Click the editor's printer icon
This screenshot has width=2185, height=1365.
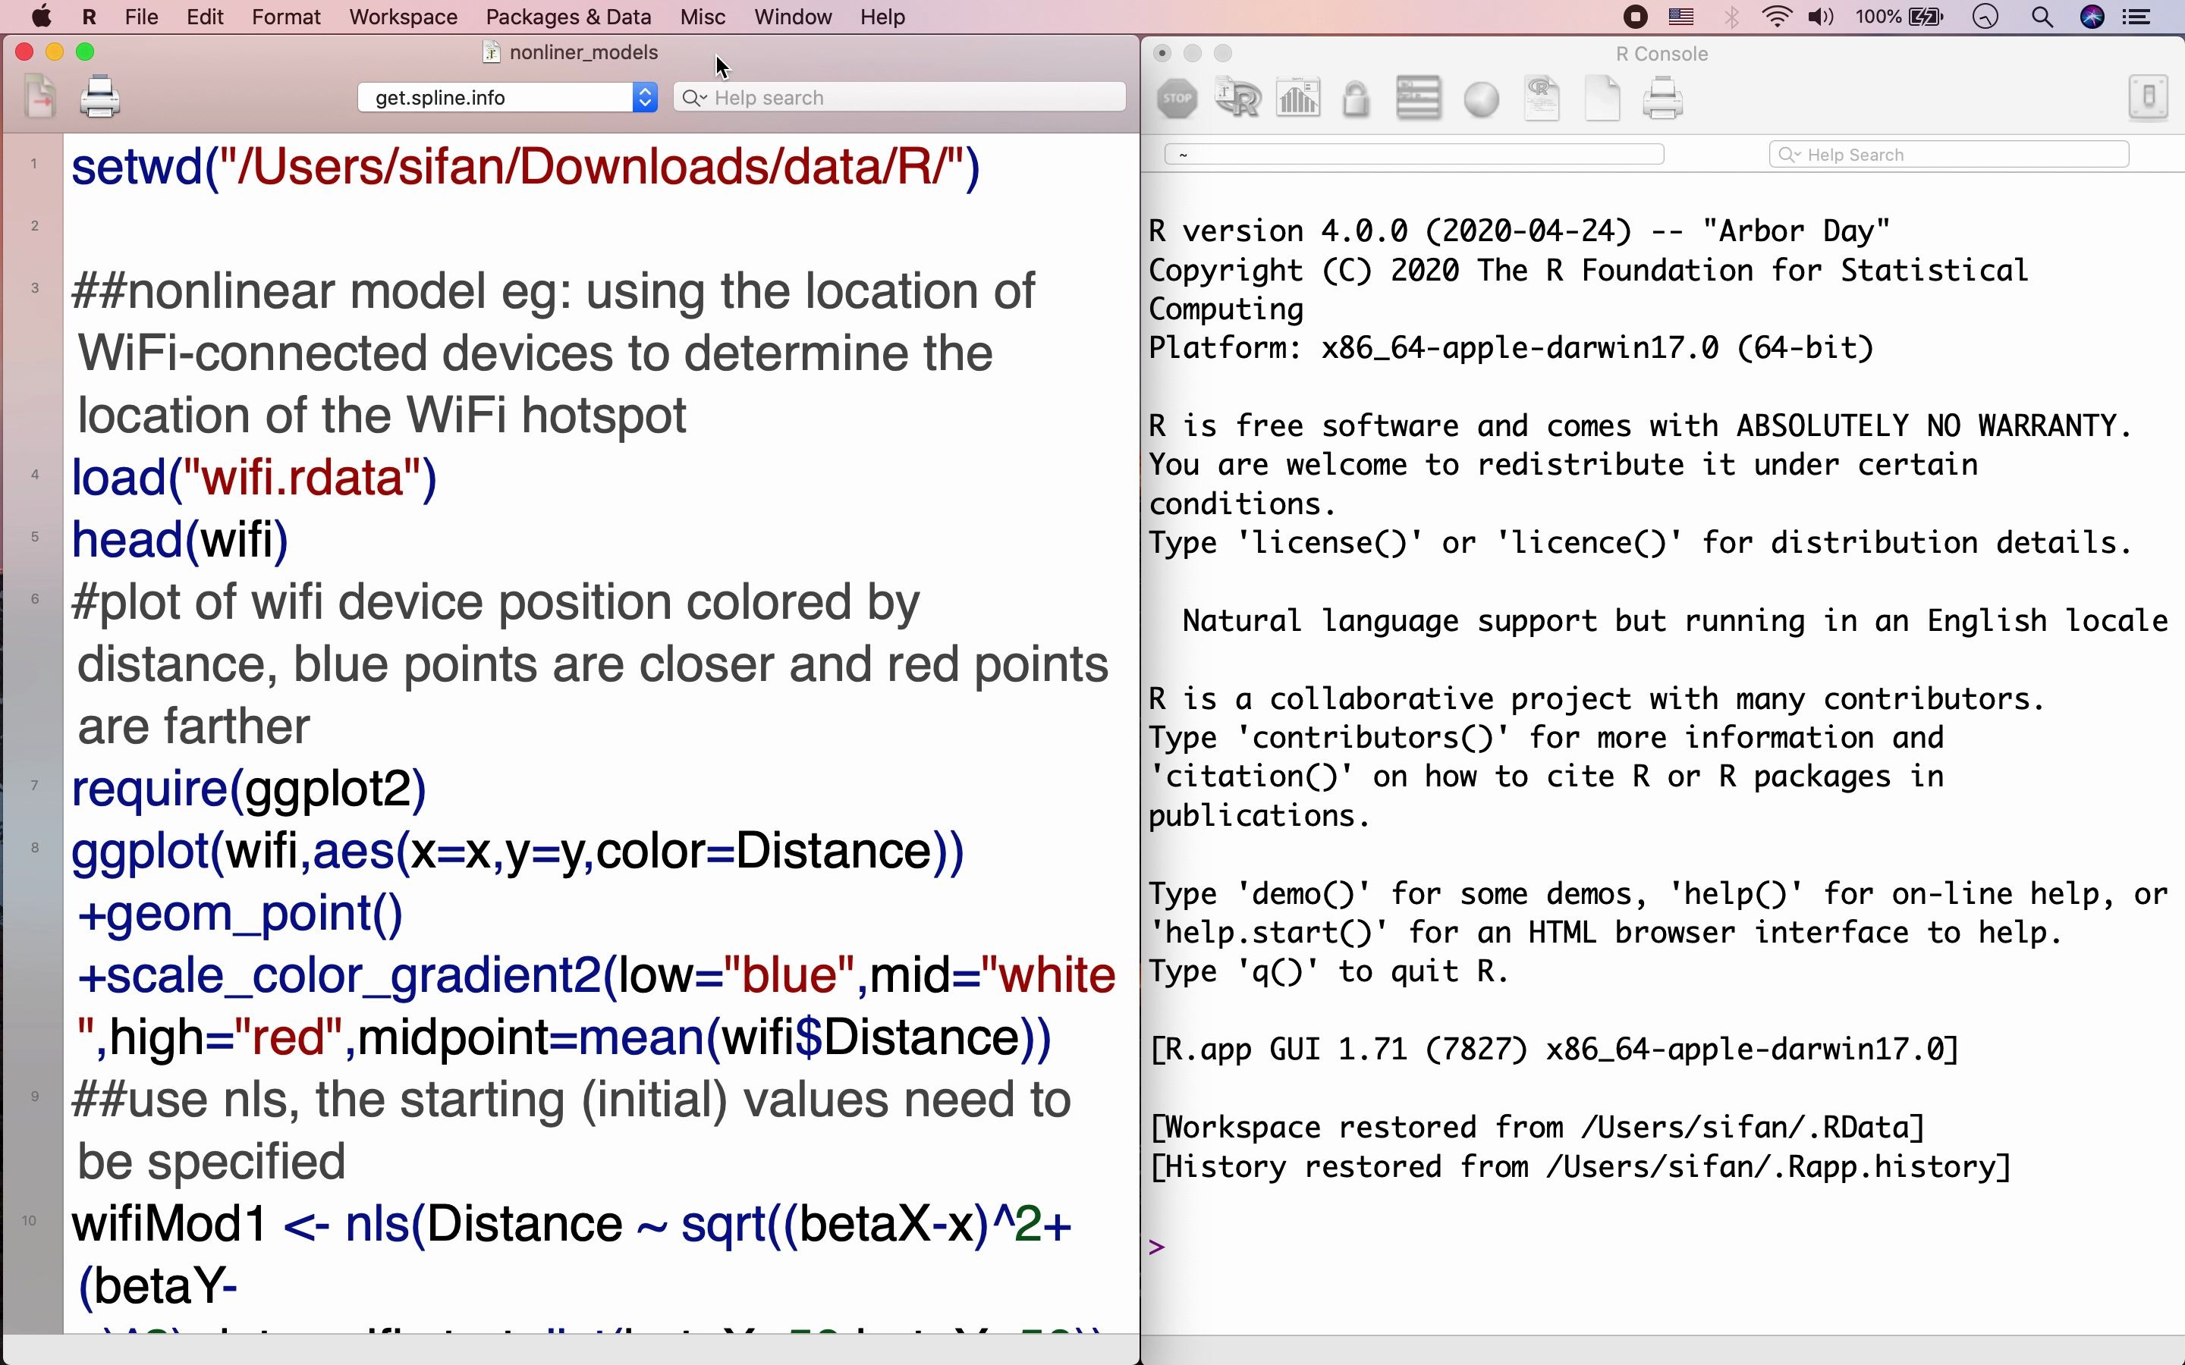(x=99, y=96)
